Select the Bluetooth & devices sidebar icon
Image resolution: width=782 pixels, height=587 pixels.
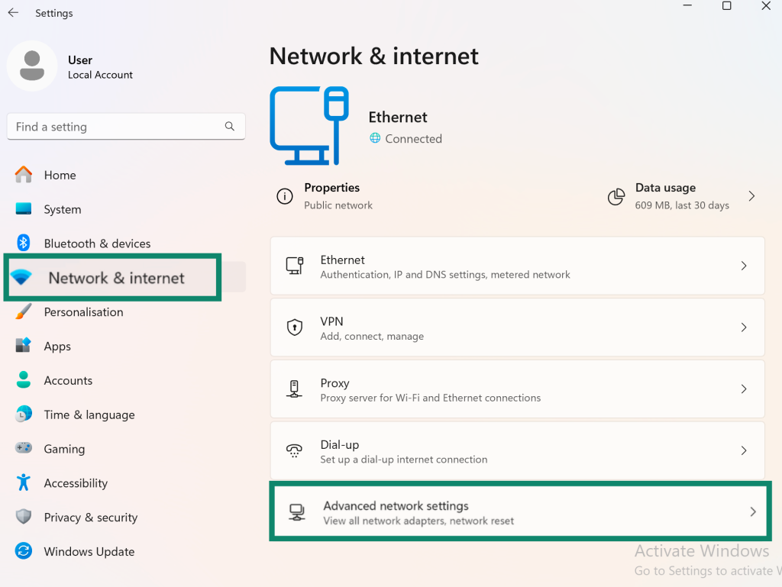pyautogui.click(x=23, y=243)
